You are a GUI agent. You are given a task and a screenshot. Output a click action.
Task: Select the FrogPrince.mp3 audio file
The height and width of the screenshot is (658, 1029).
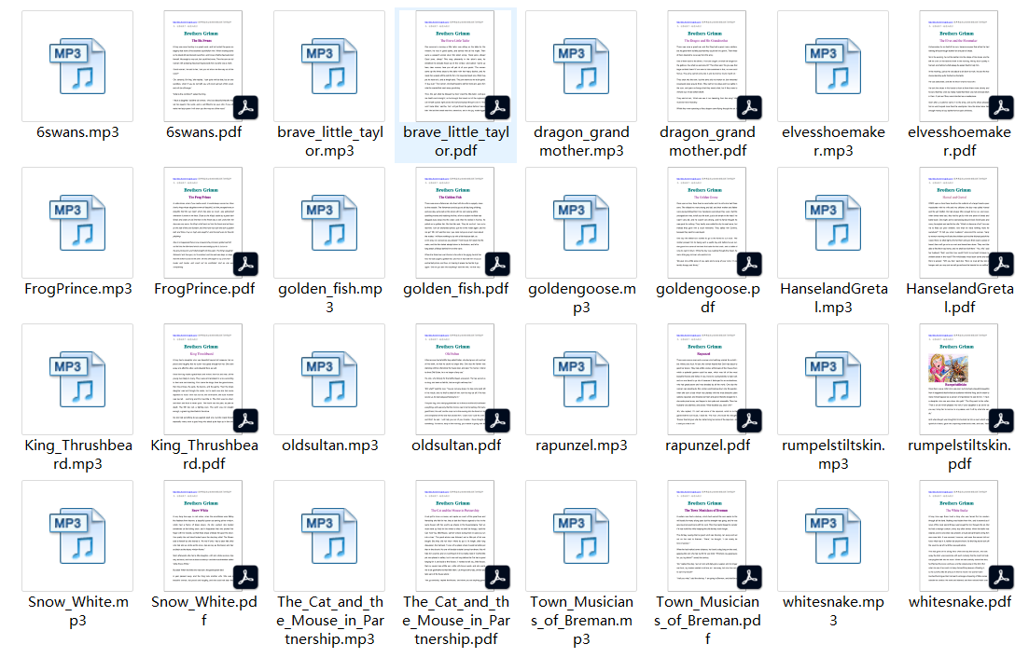coord(78,222)
